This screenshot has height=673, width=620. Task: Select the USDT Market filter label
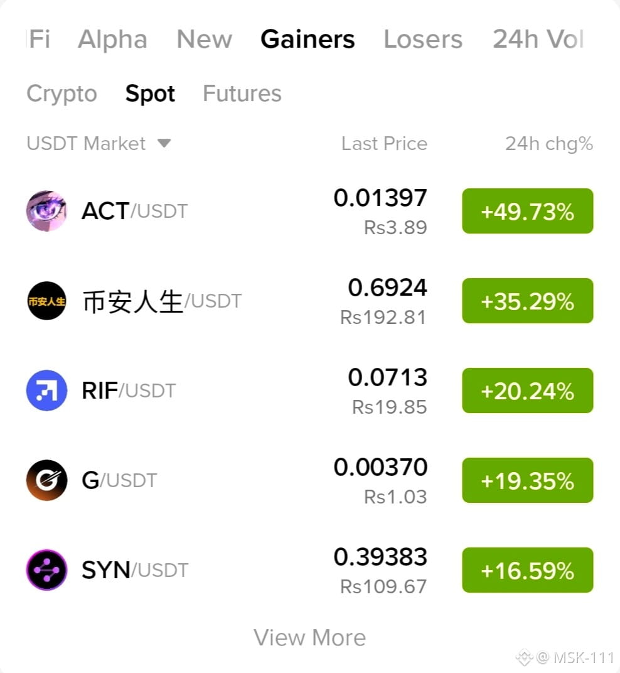(86, 143)
